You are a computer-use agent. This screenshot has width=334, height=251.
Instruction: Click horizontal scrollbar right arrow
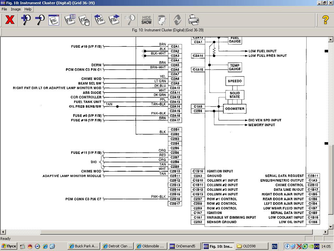[325, 232]
